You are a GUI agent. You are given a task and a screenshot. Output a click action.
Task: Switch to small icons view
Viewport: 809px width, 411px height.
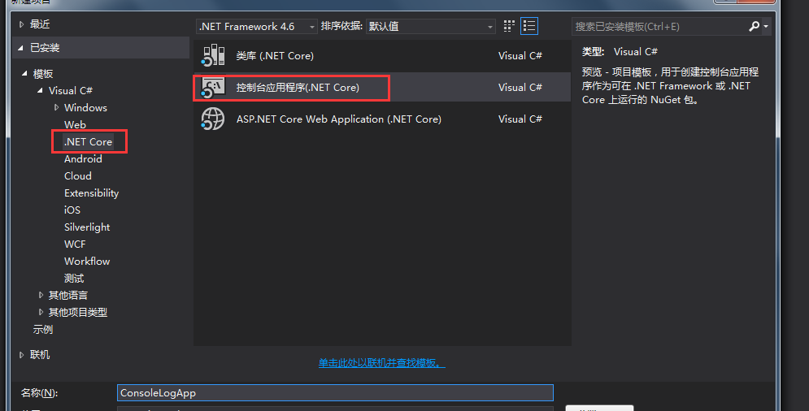[x=509, y=26]
